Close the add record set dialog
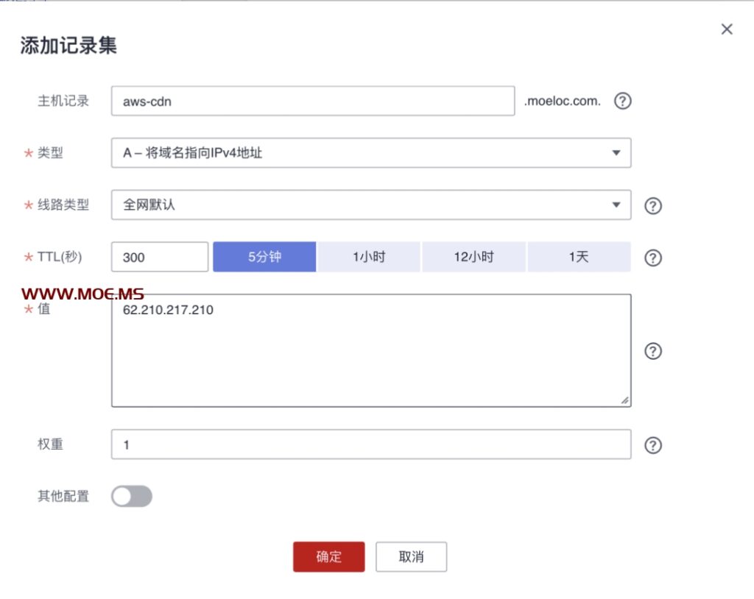 point(727,29)
